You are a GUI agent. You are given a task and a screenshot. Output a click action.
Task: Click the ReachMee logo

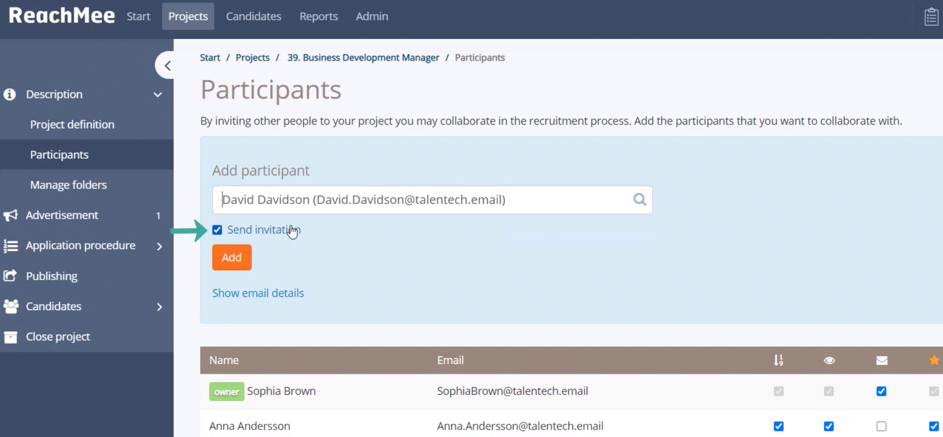(62, 15)
